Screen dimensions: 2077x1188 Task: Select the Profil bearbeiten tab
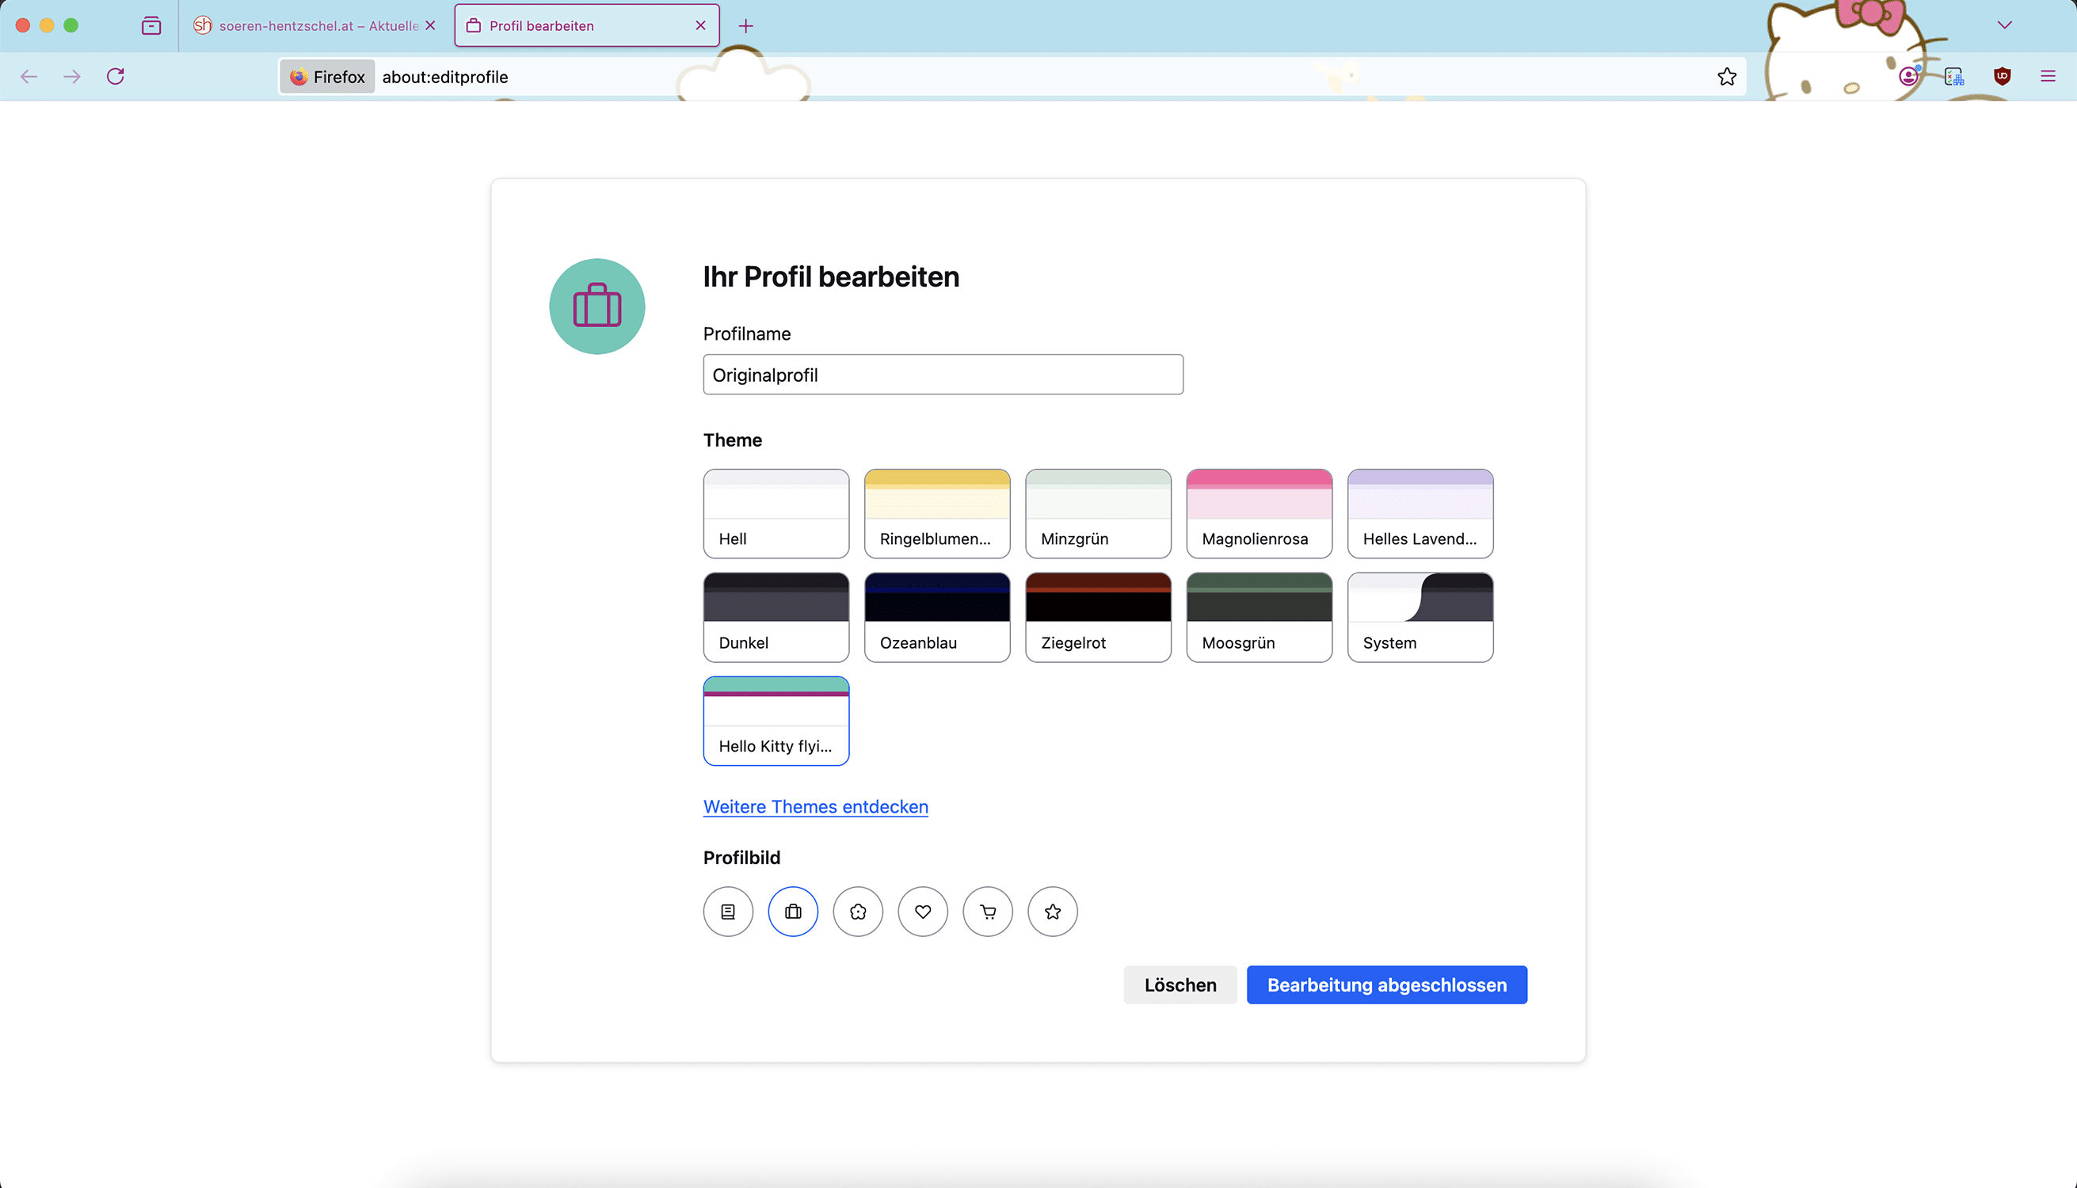click(587, 25)
